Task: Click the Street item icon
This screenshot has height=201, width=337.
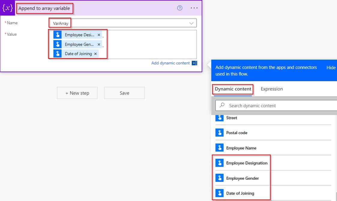Action: 219,118
